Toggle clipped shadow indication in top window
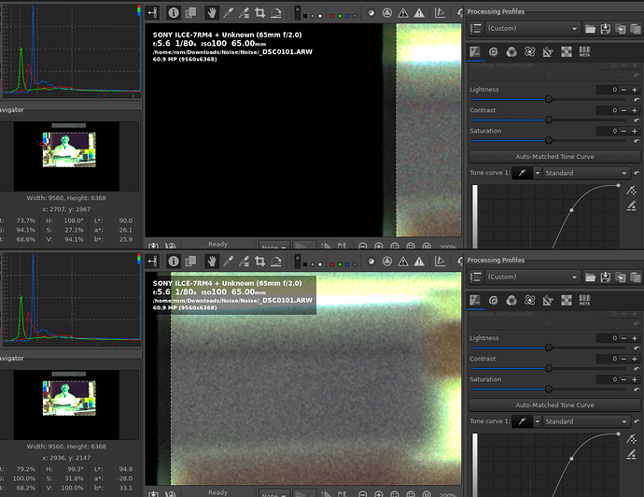Image resolution: width=644 pixels, height=497 pixels. (x=403, y=13)
